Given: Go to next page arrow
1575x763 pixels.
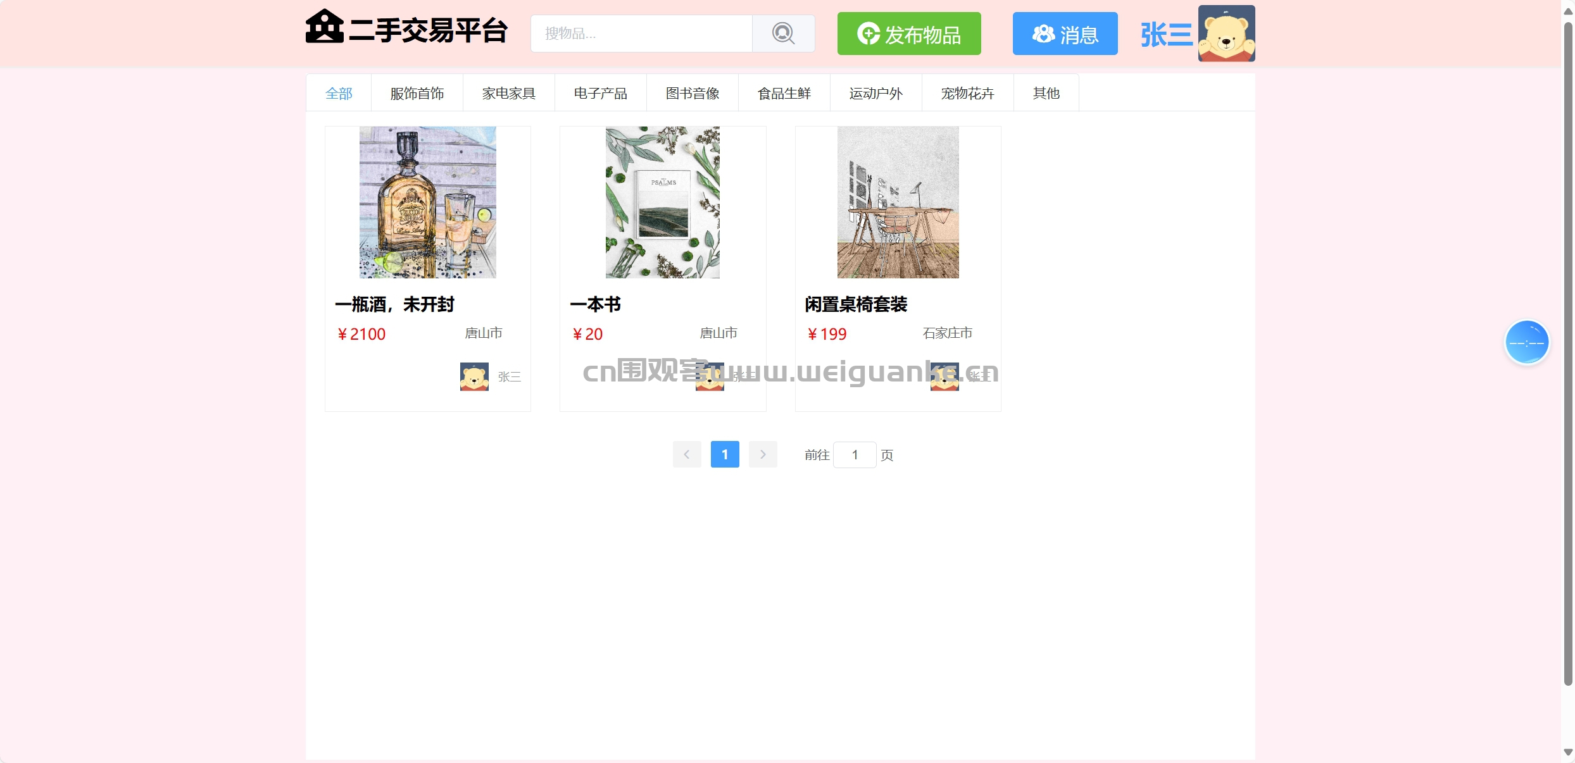Looking at the screenshot, I should [763, 454].
